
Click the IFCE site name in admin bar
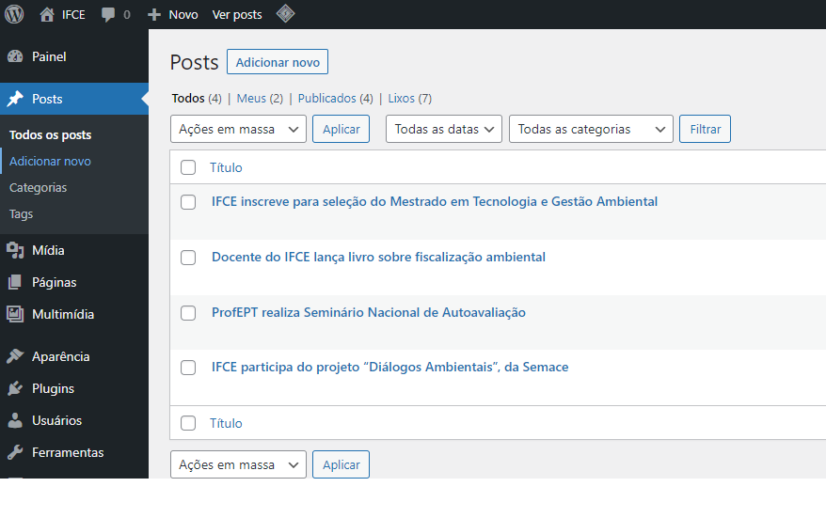point(73,15)
